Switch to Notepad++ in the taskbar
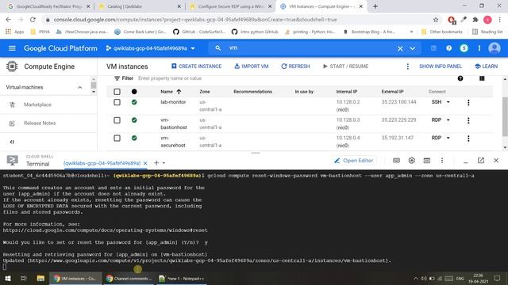 click(182, 278)
